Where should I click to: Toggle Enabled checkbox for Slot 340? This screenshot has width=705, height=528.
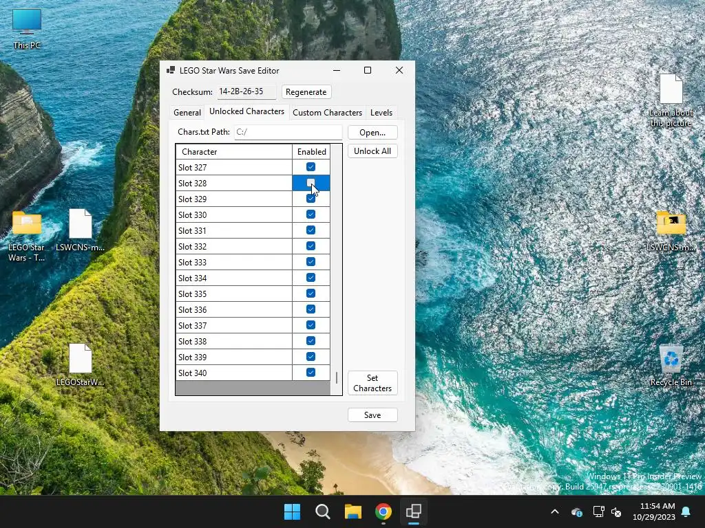311,372
